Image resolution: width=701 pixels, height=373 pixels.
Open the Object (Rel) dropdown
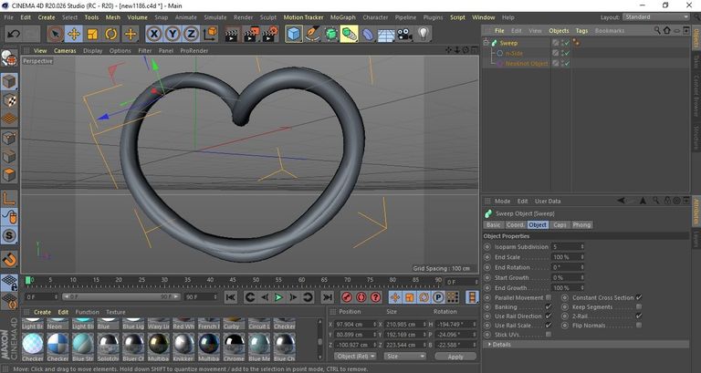(355, 357)
